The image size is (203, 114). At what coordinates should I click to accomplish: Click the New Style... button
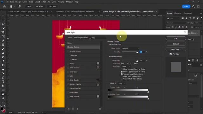176,49
